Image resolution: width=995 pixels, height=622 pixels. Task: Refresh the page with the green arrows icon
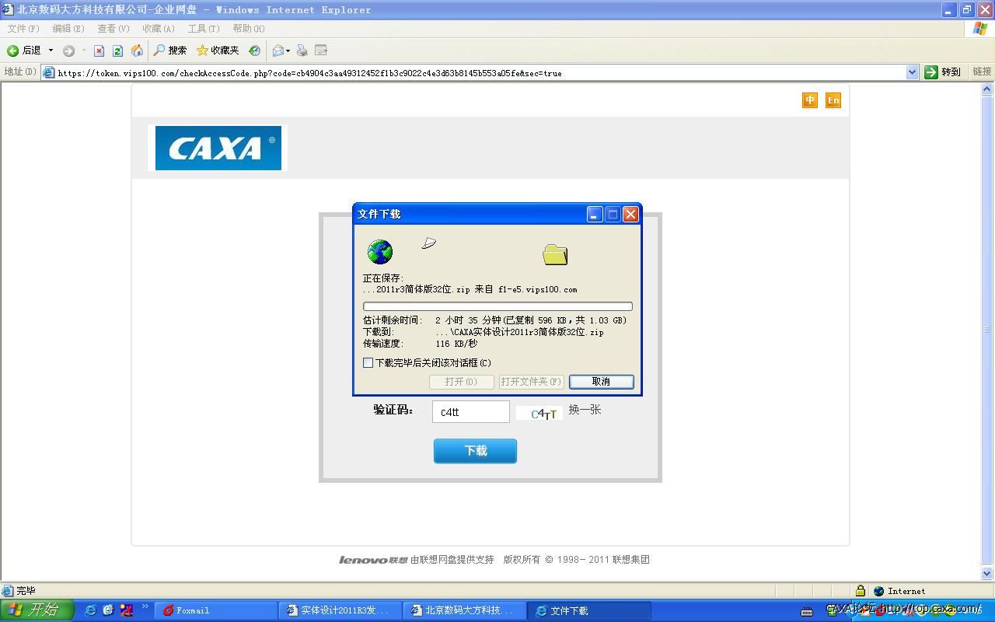point(117,51)
